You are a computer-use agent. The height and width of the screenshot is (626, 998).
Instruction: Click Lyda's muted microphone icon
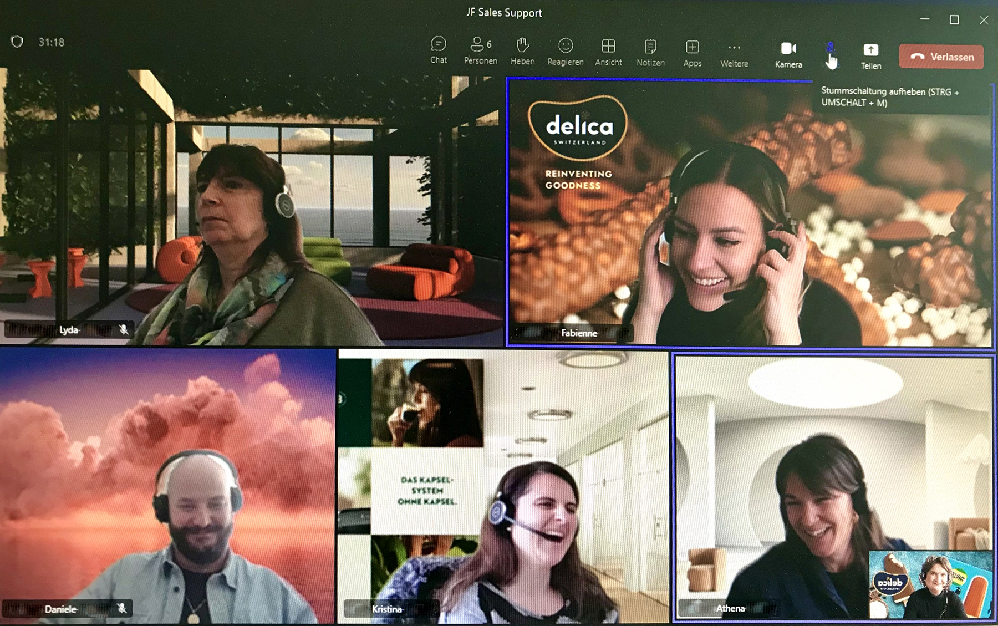[124, 329]
